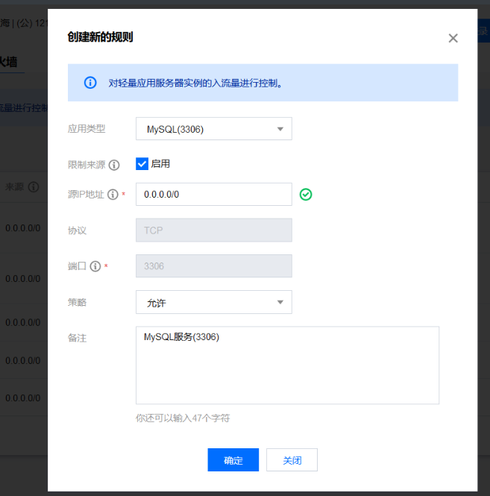Click '你还可以输入47个字符' hint text
This screenshot has width=490, height=496.
click(183, 418)
